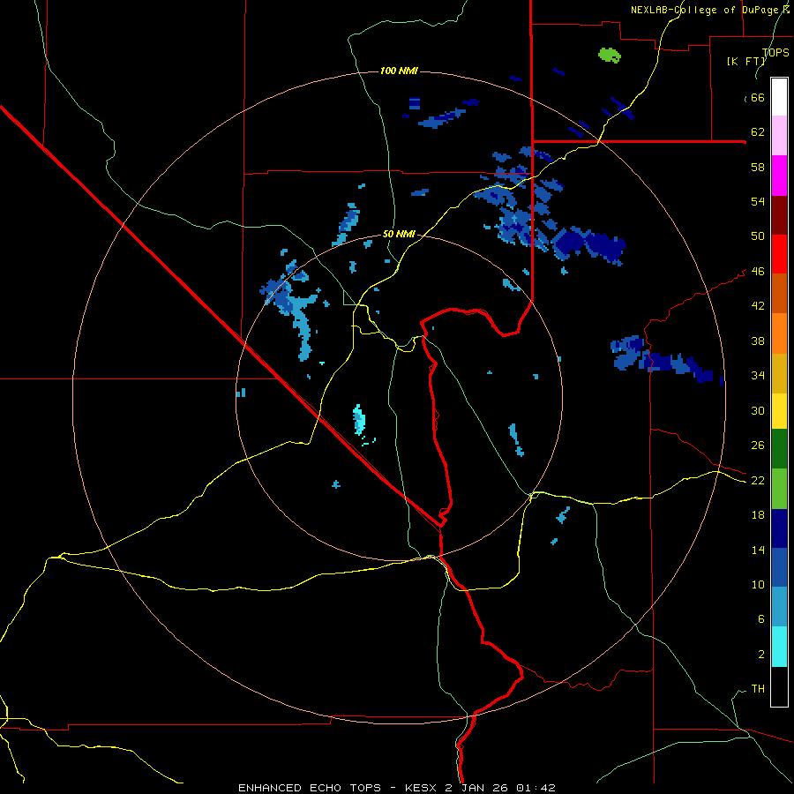The width and height of the screenshot is (794, 794).
Task: Select the 26 legend value
Action: point(758,446)
